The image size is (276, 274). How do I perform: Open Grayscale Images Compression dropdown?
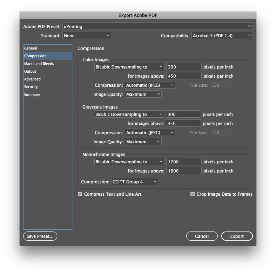coord(150,132)
